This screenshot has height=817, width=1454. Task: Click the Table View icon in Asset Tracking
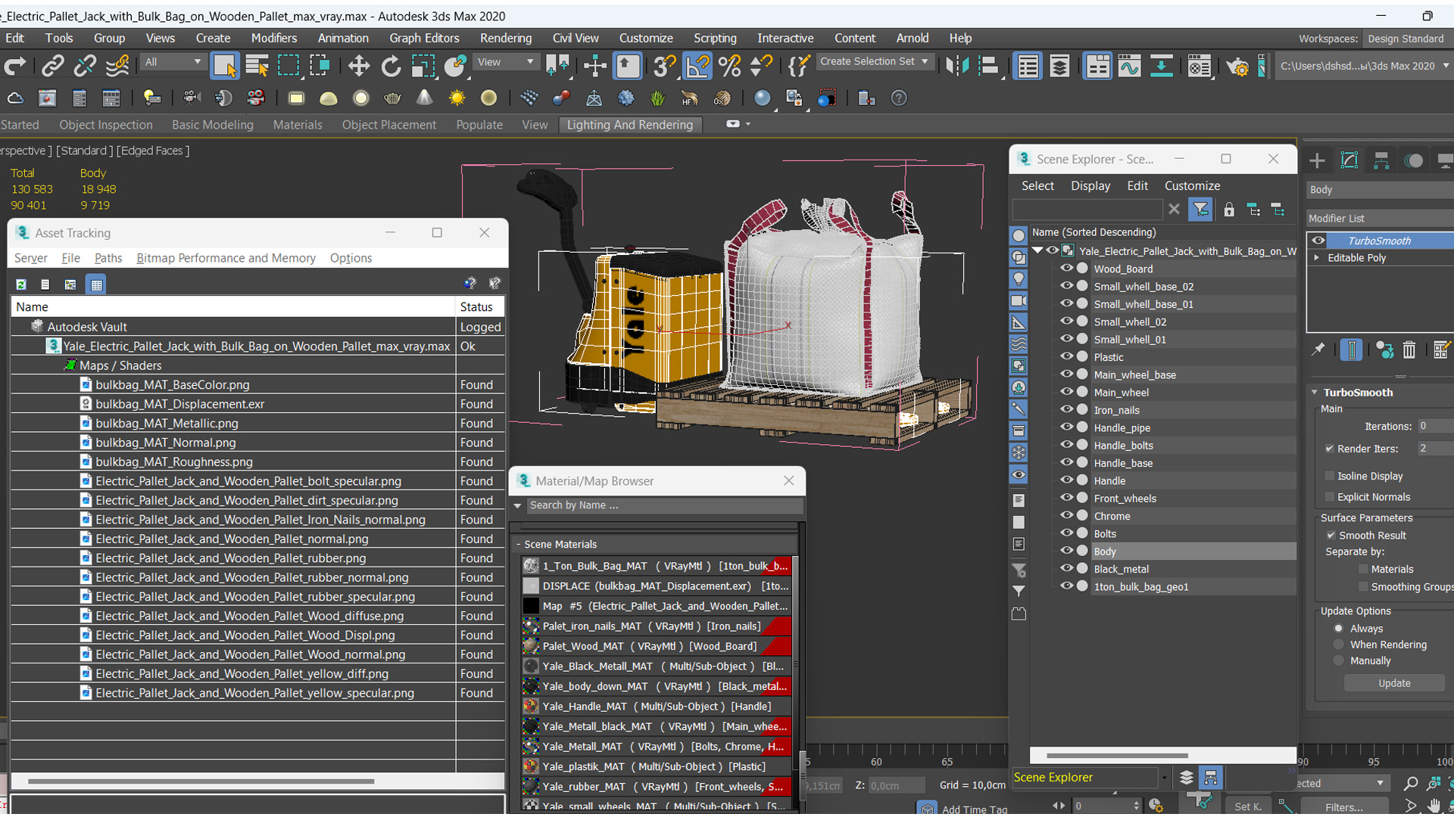click(x=96, y=284)
